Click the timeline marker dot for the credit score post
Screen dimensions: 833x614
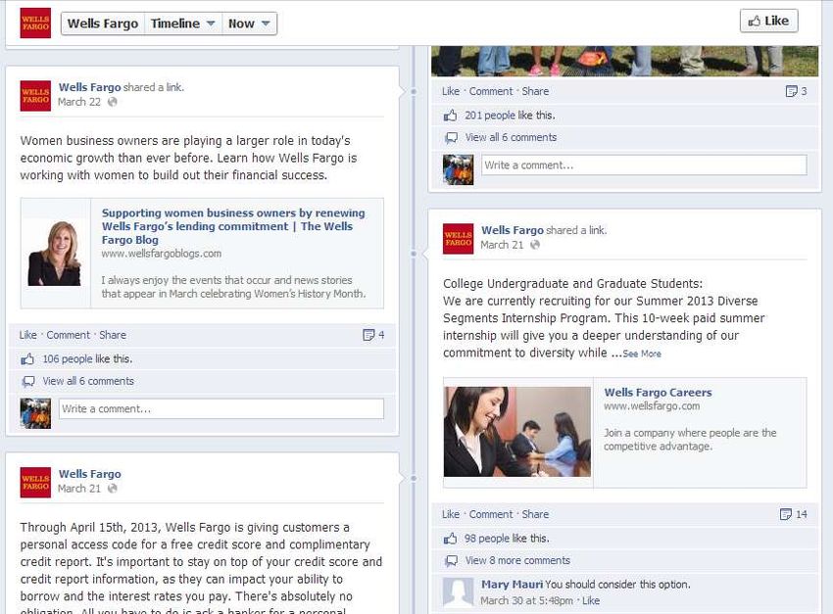[414, 478]
